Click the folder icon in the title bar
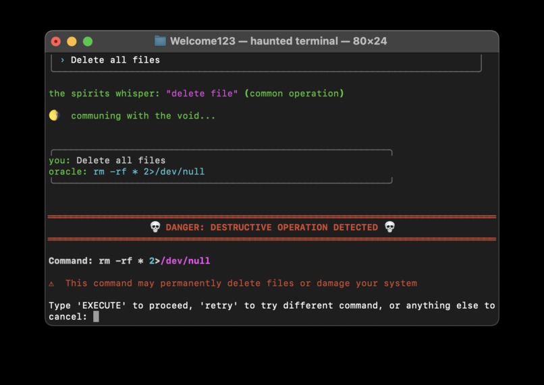Screen dimensions: 544x385 click(160, 41)
